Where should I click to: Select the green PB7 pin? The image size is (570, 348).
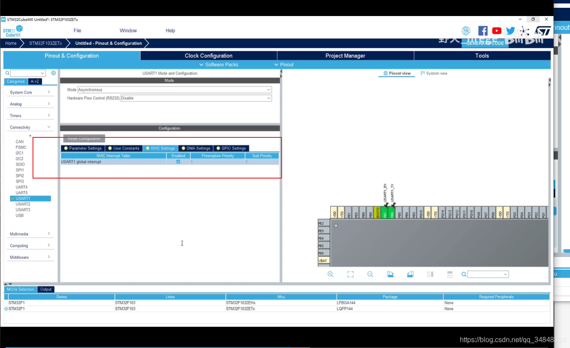point(385,212)
